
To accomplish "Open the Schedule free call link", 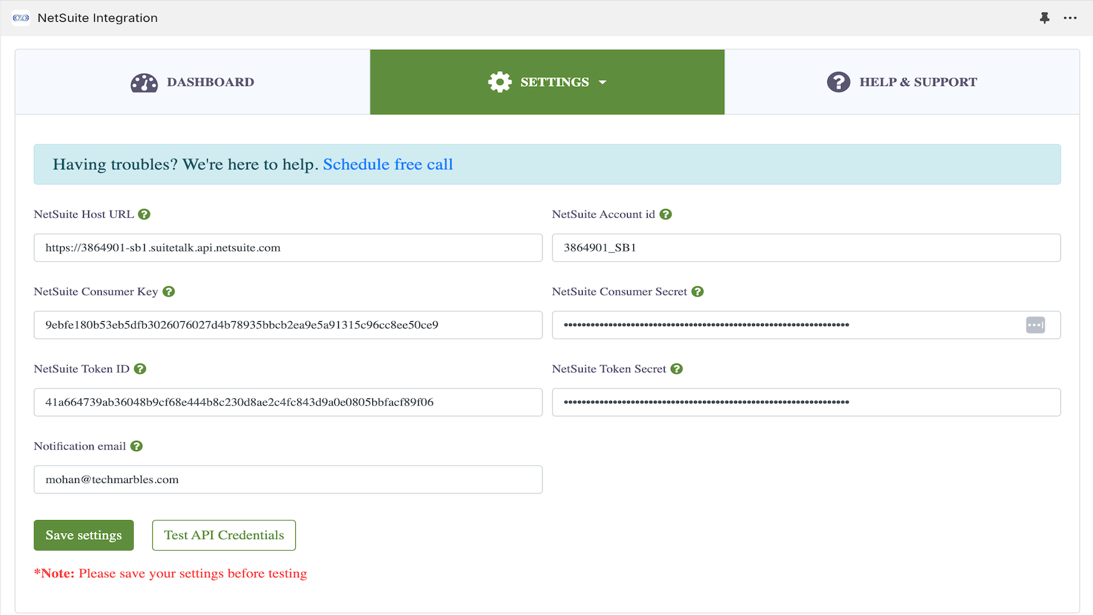I will point(388,165).
